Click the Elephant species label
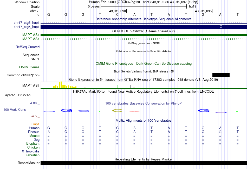 coord(33,143)
